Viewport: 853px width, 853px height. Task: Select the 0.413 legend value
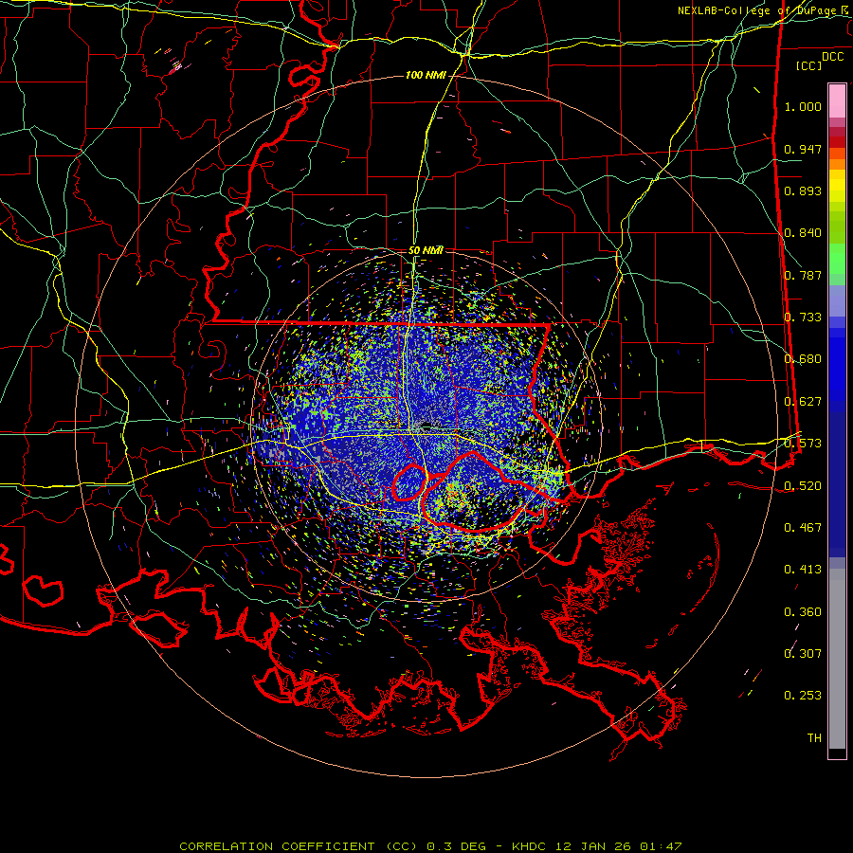pyautogui.click(x=803, y=570)
